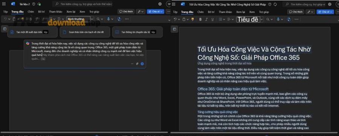The width and height of the screenshot is (339, 136).
Task: Toggle Italic in right window
Action: 206,19
